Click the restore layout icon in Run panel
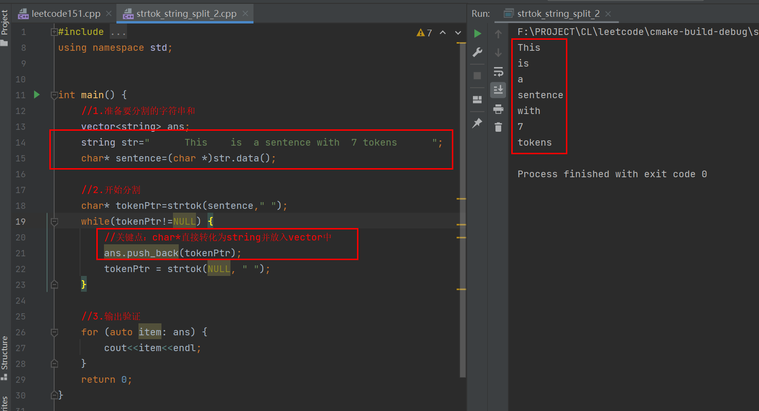 coord(477,100)
